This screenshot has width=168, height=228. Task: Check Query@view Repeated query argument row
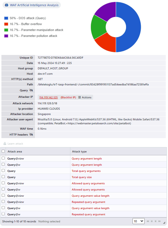(x=3, y=202)
